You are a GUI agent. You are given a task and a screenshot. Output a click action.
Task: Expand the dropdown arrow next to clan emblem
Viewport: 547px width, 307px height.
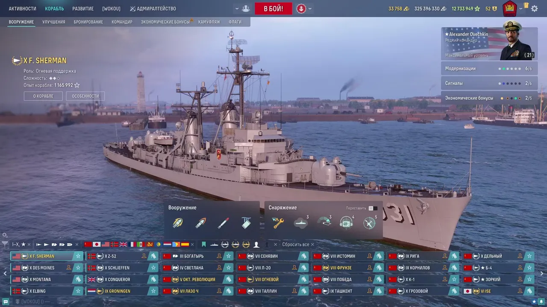coord(521,9)
